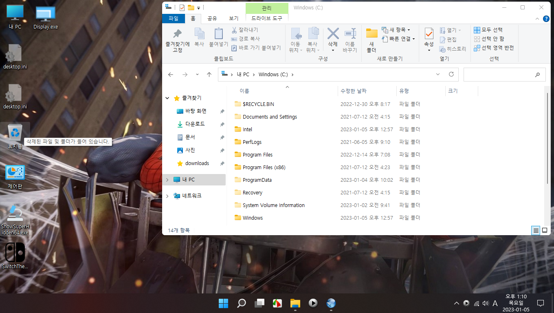Select the Display.exe desktop icon
Viewport: 554px width, 313px height.
tap(46, 18)
